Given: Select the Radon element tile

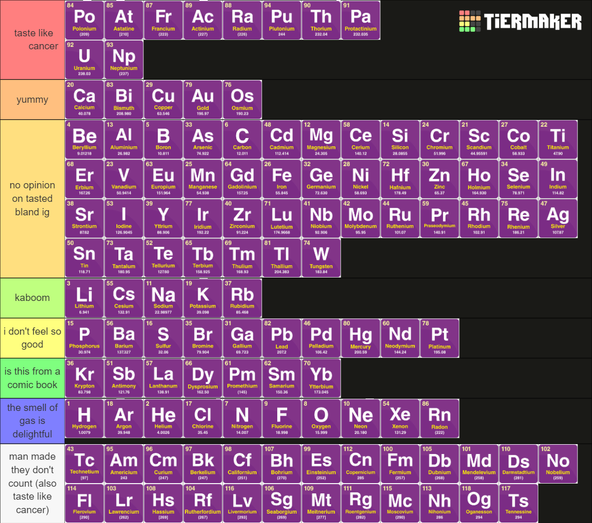Looking at the screenshot, I should 439,418.
